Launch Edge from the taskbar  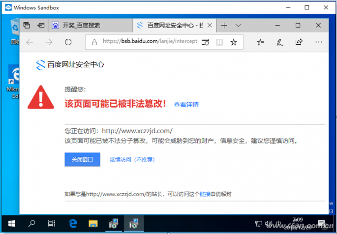73,224
